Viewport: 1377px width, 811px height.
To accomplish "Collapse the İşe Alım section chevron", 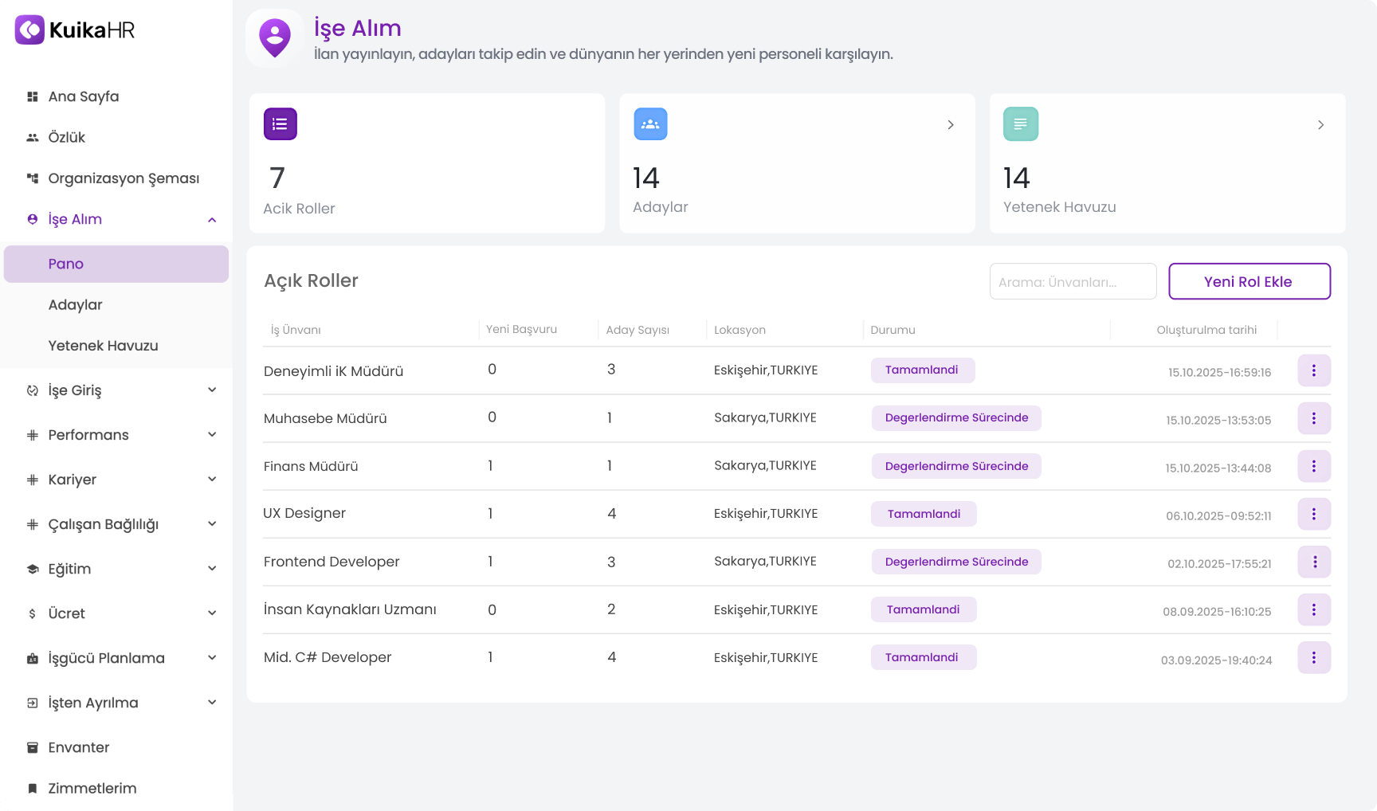I will click(212, 219).
